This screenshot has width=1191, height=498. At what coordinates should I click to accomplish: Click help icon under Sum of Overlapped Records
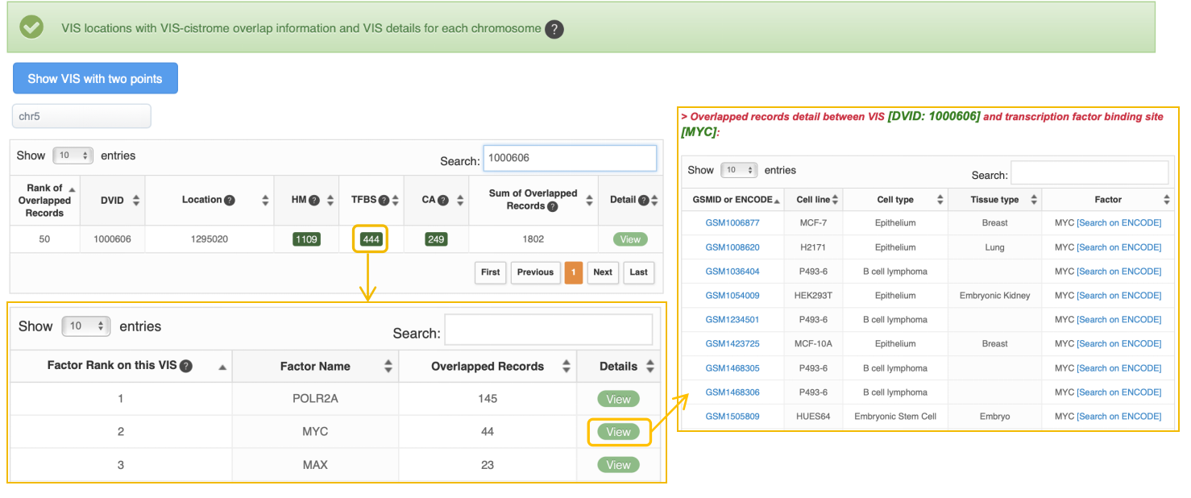(x=552, y=206)
